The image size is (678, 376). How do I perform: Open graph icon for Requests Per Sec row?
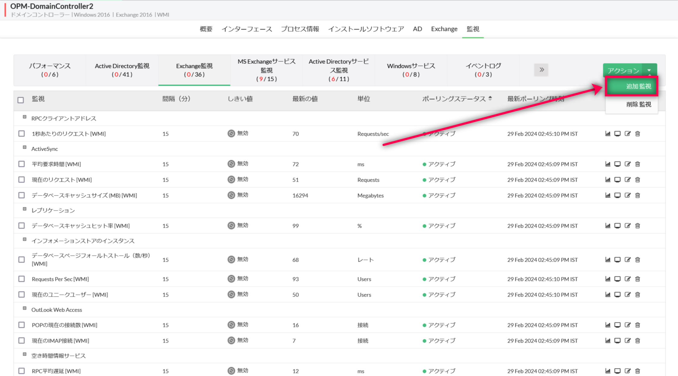point(608,279)
